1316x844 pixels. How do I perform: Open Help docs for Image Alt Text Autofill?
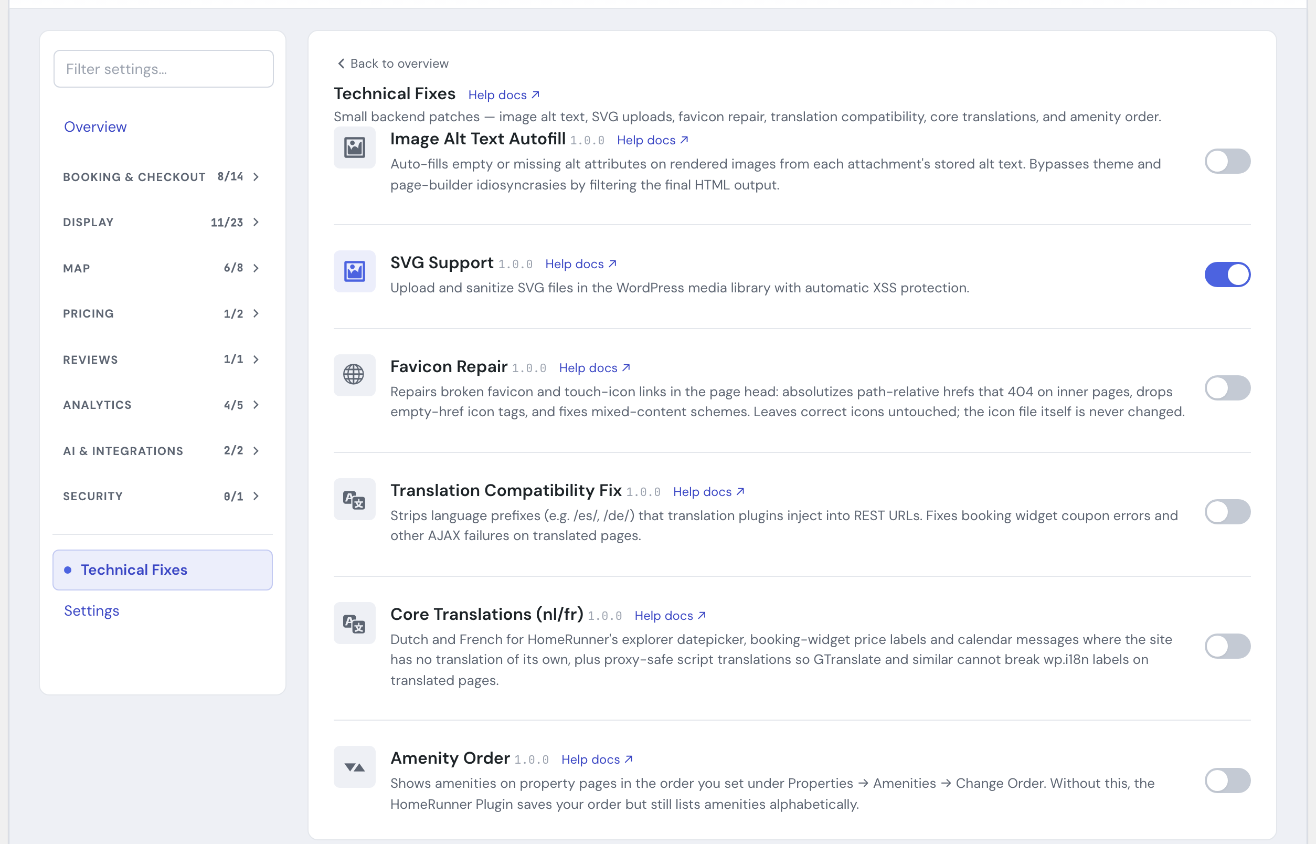coord(653,140)
